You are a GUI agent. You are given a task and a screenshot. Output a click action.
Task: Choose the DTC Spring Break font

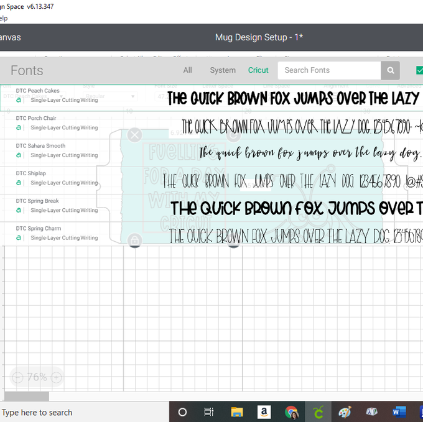[x=211, y=208]
